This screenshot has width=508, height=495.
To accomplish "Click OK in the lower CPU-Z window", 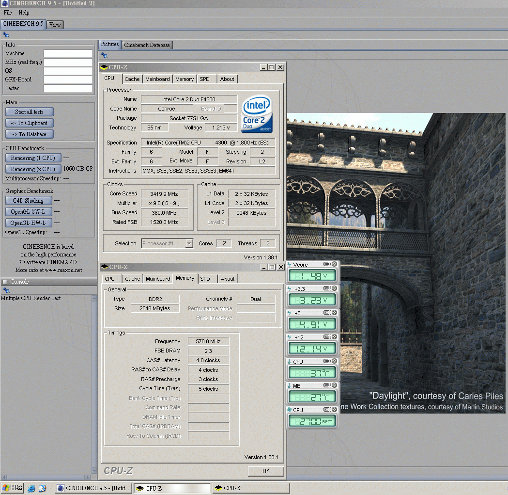I will pyautogui.click(x=266, y=471).
